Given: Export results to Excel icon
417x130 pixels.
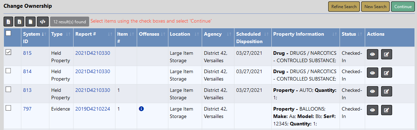Looking at the screenshot, I should coord(20,22).
